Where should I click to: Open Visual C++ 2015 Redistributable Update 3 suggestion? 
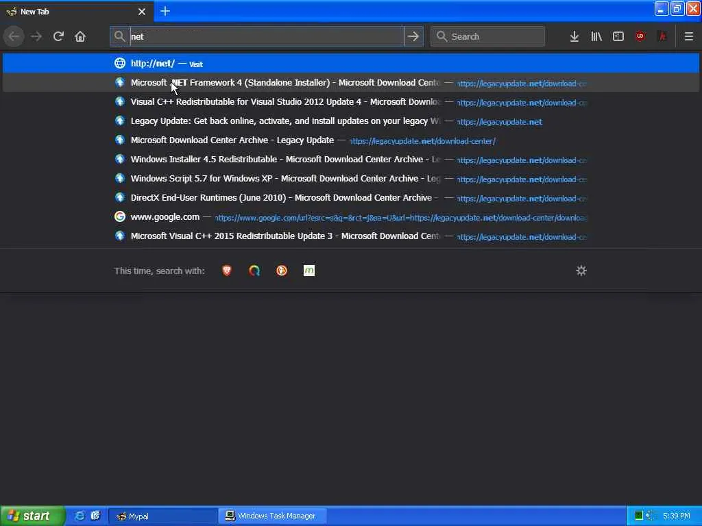pyautogui.click(x=350, y=236)
